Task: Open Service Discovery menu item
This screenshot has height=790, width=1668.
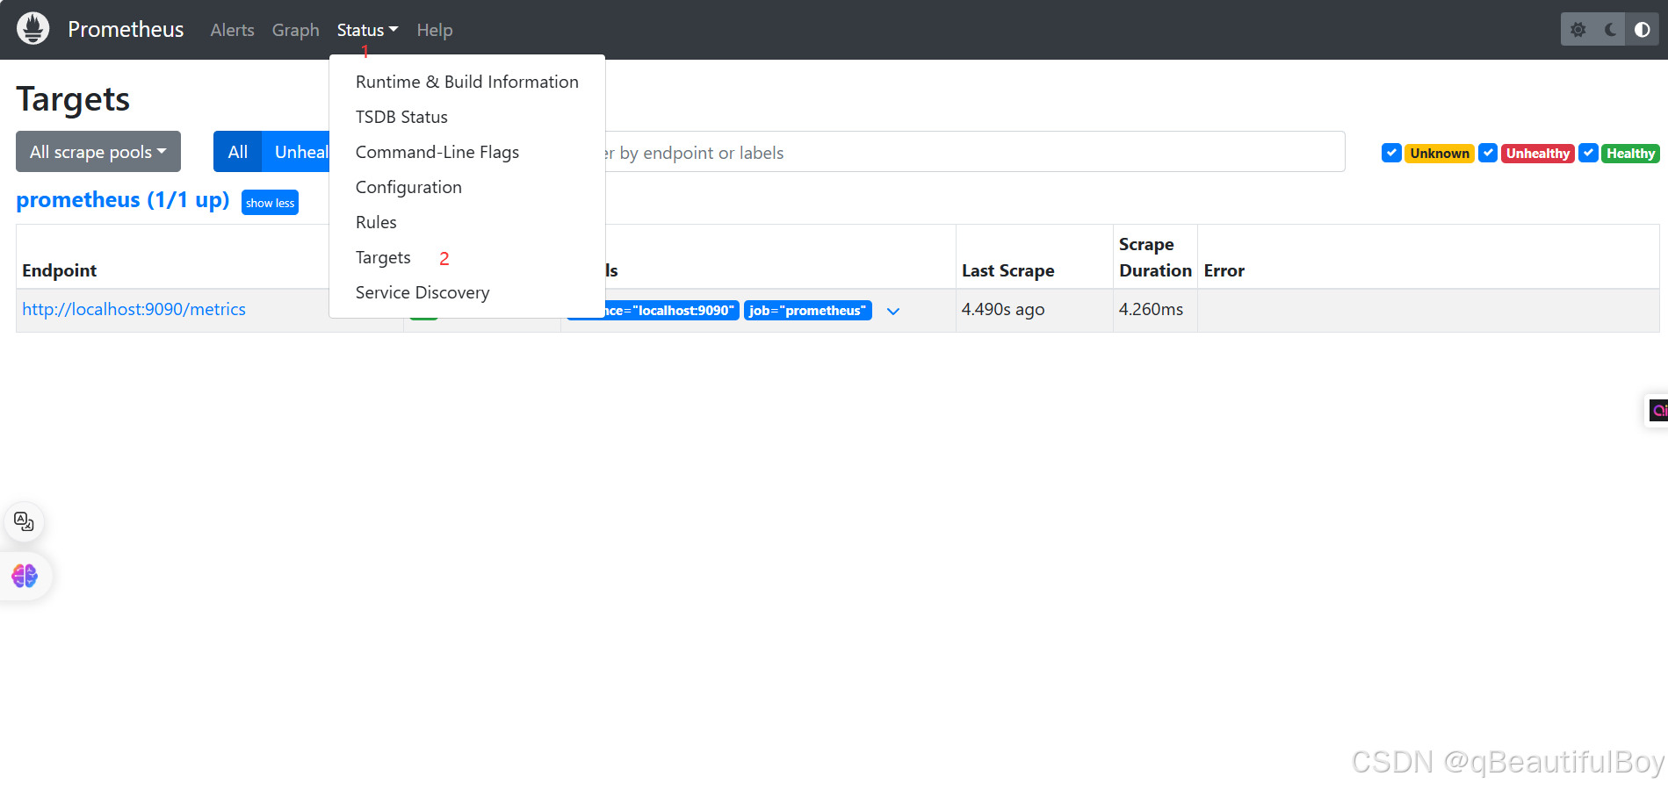Action: click(467, 292)
